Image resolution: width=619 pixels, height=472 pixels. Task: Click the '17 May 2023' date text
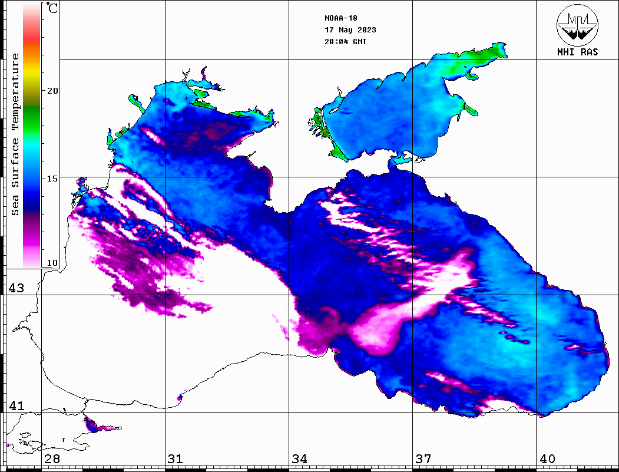point(350,30)
